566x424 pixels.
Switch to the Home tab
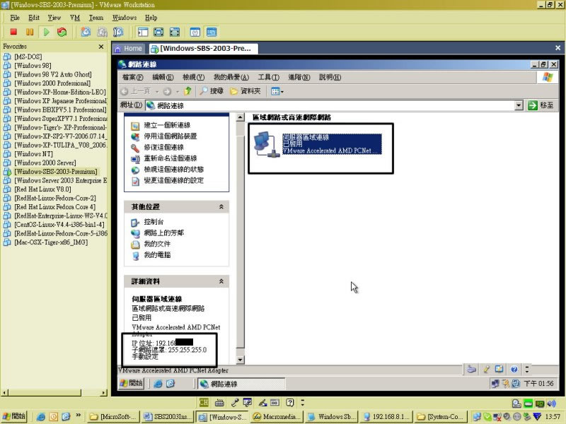[129, 48]
